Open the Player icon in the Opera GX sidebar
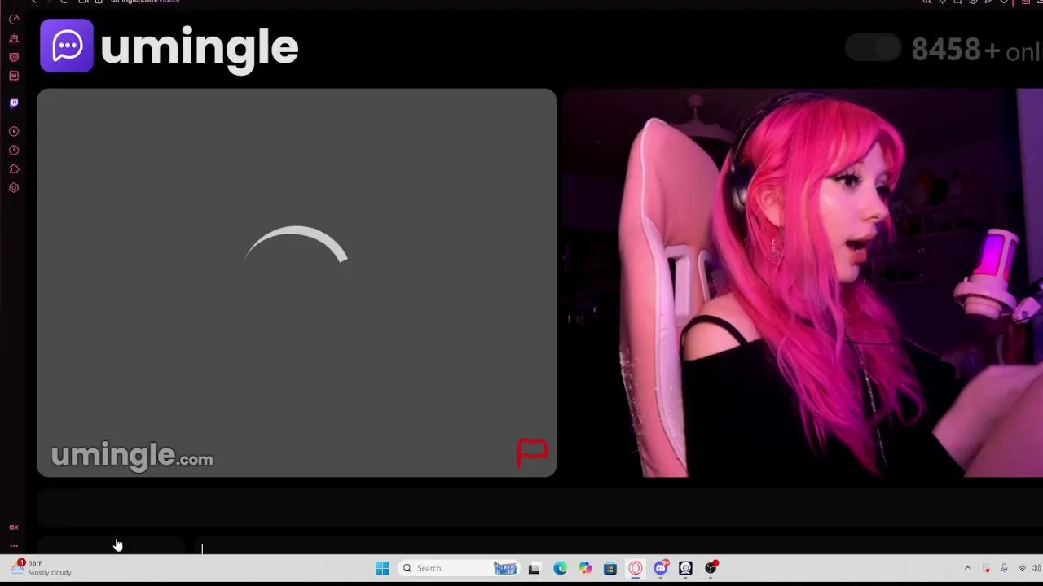 coord(14,131)
